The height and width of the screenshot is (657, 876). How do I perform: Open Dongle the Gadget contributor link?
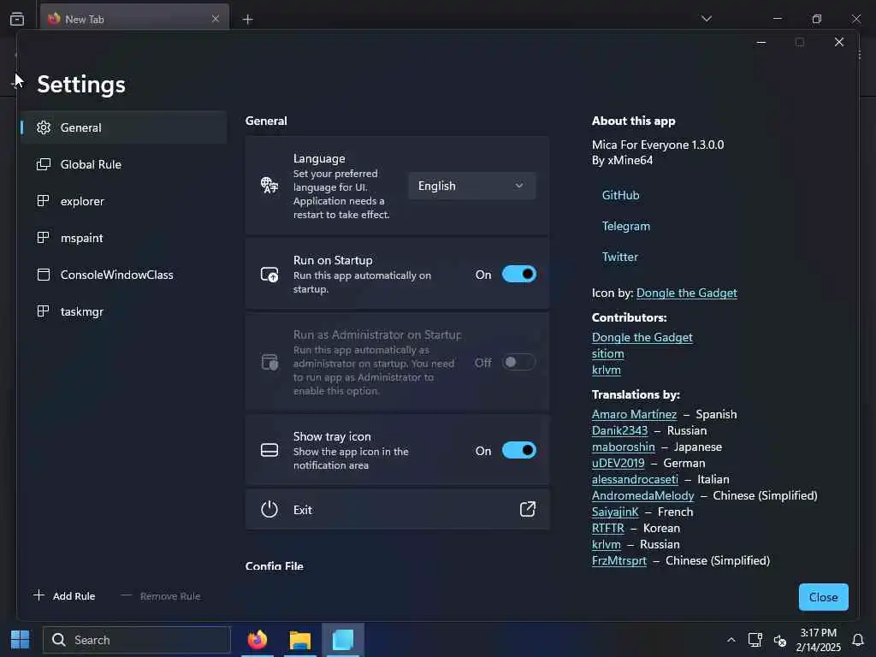pos(642,337)
